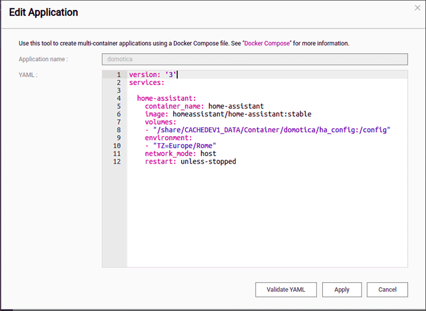Click the ha_config volume path string
Screen dimensions: 426x311
272,130
